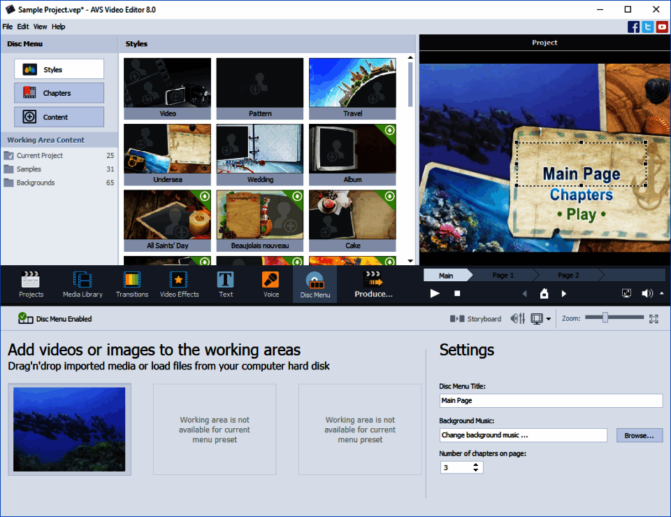Open the audio mixer icon near Storyboard

click(518, 318)
